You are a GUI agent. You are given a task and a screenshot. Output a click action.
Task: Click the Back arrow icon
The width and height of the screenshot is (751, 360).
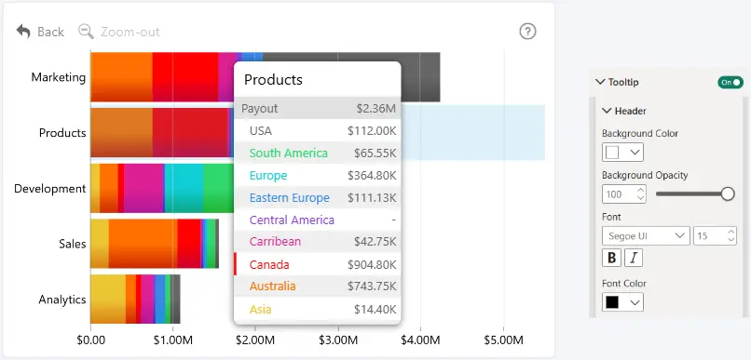coord(23,32)
